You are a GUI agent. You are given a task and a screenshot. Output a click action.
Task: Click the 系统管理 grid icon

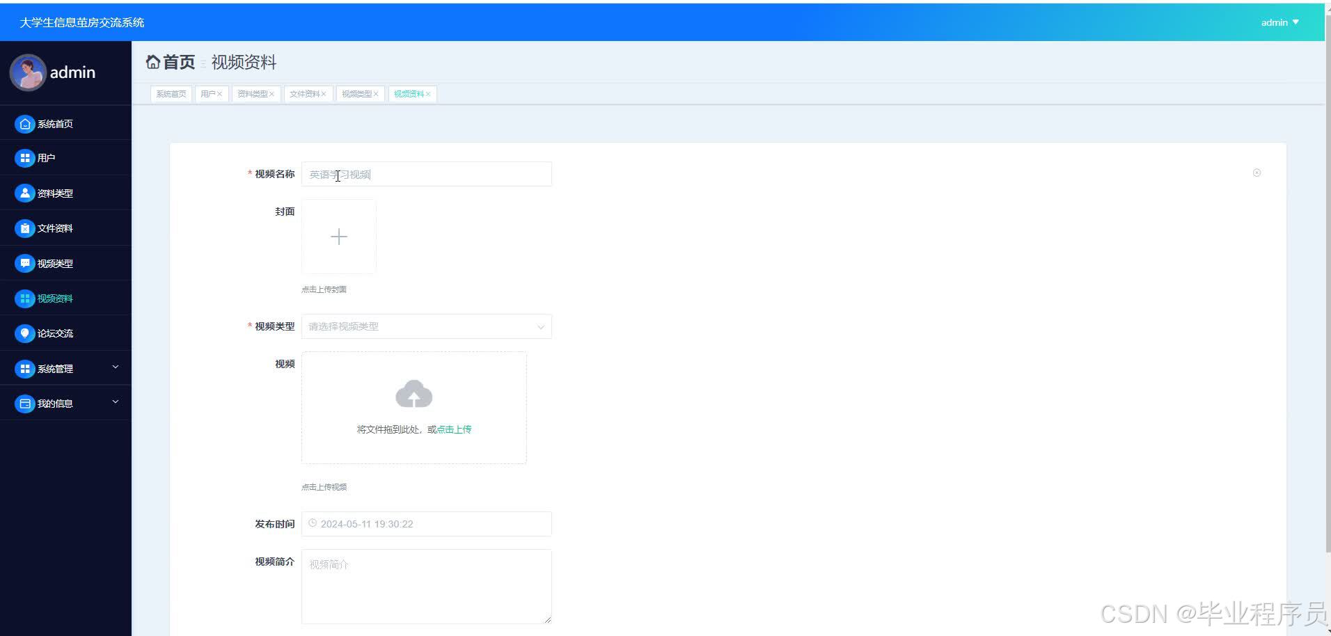(x=25, y=369)
